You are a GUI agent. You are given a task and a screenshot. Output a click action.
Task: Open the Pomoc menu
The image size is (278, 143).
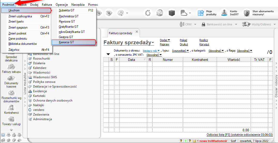93,5
